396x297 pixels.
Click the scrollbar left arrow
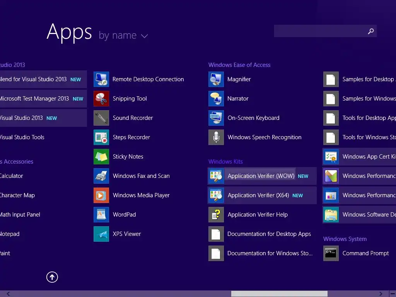click(x=9, y=294)
